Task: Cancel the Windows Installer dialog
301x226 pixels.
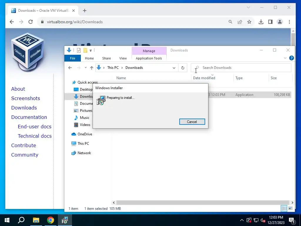Action: 192,122
